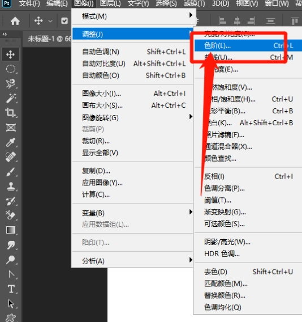
Task: Click the distribute vertically icon
Action: (x=270, y=21)
